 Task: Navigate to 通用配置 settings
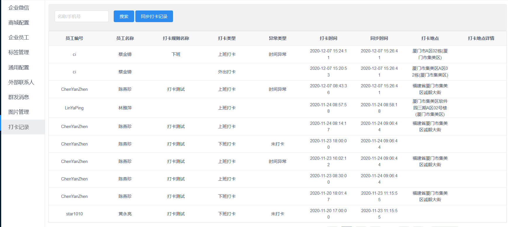coord(19,68)
